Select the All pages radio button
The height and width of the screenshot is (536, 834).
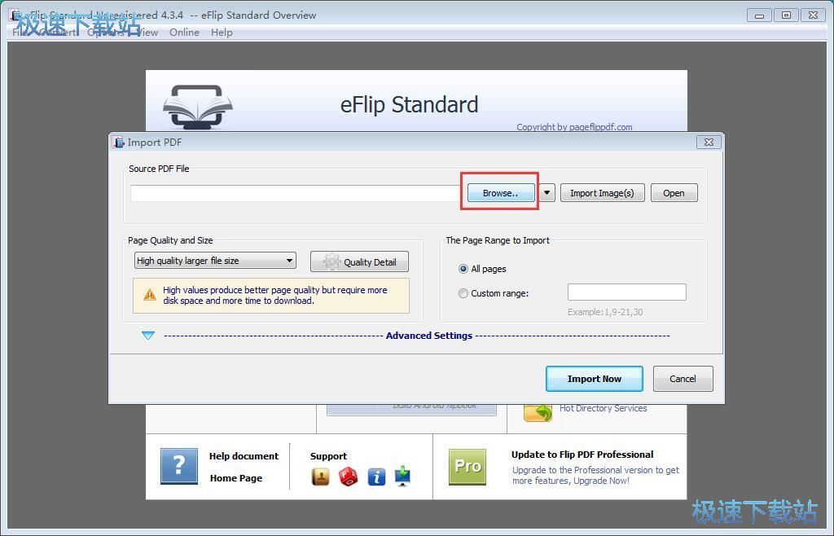pyautogui.click(x=463, y=269)
